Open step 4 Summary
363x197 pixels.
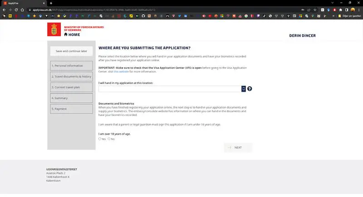pos(71,98)
